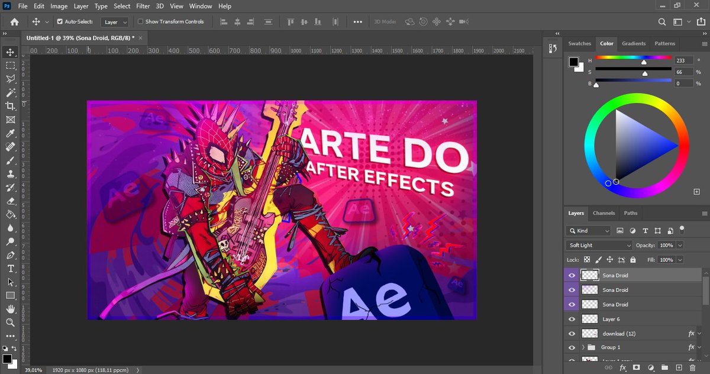Delete layer using the trash icon
This screenshot has height=374, width=710.
click(x=692, y=367)
